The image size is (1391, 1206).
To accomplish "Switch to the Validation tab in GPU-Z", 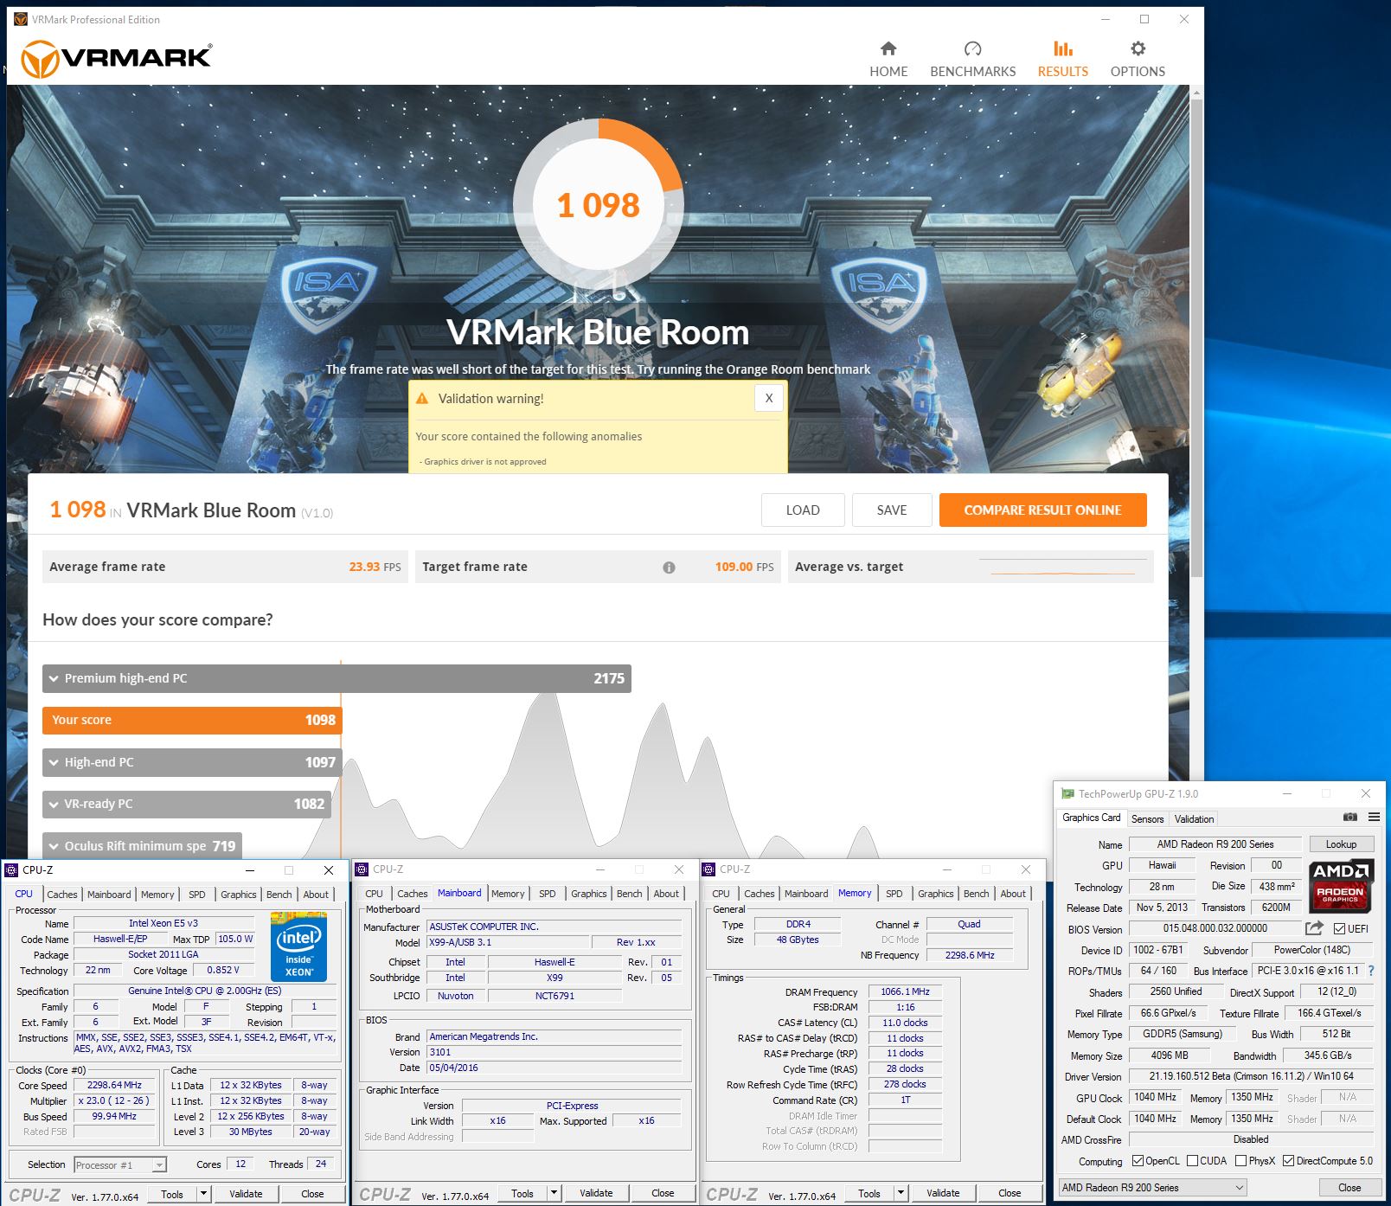I will click(1194, 818).
